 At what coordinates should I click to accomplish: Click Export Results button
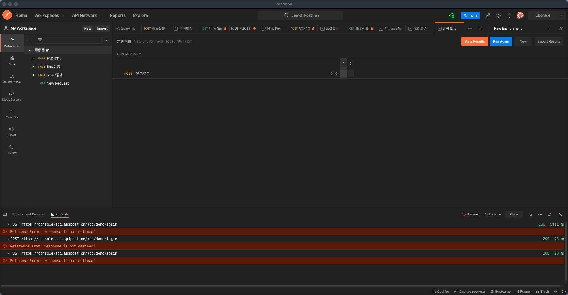(549, 41)
